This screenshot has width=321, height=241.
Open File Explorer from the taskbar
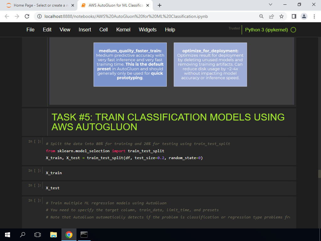click(53, 235)
